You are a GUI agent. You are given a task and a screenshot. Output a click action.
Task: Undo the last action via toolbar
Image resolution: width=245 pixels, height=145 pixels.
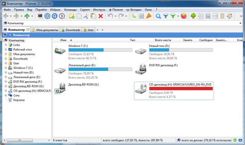pos(110,16)
